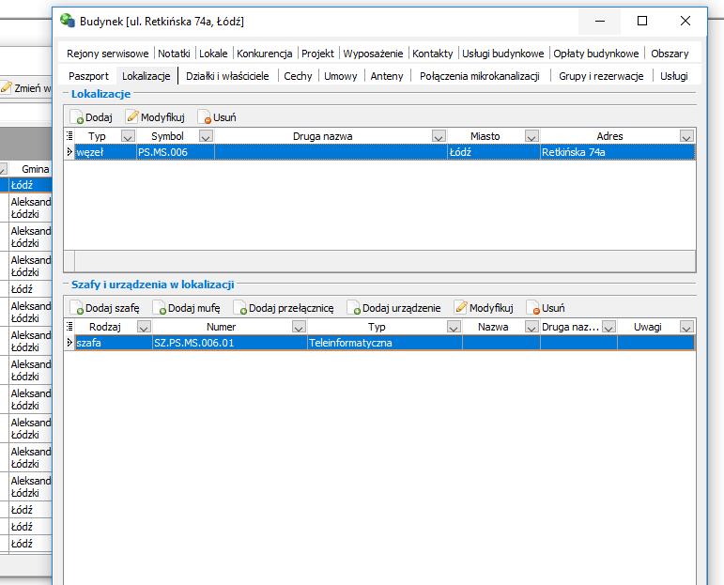Image resolution: width=724 pixels, height=585 pixels.
Task: Open Miasto column filter dropdown
Action: 531,136
